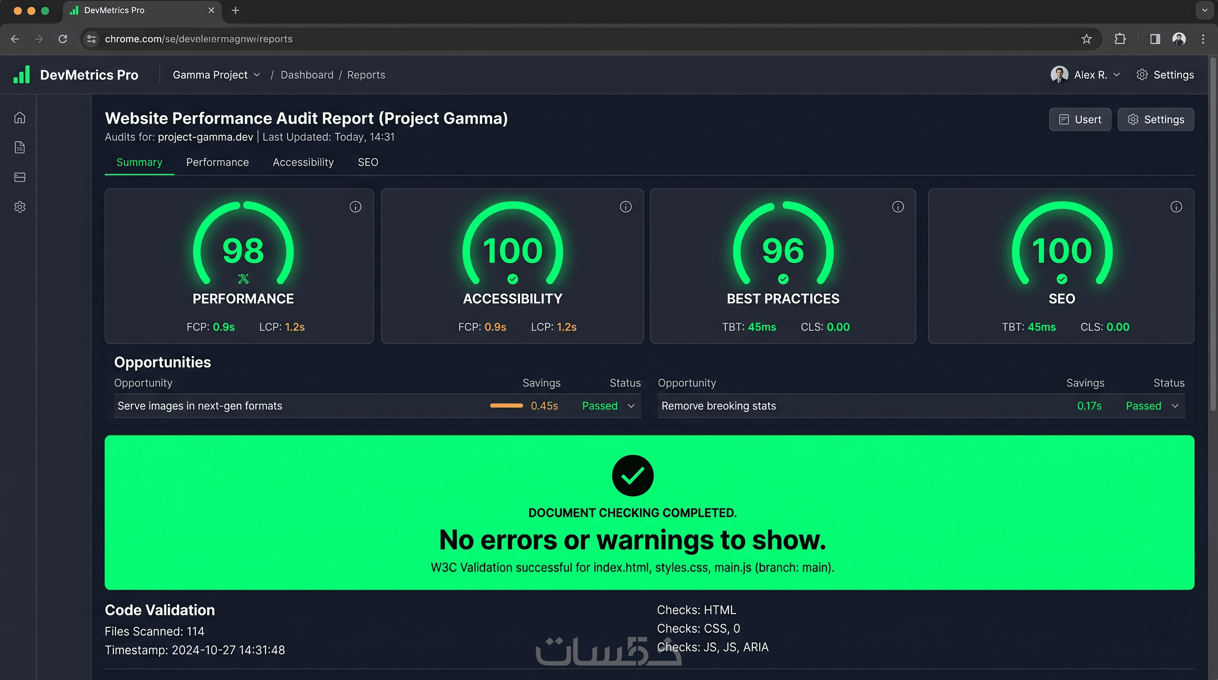Open the document reports icon in the sidebar
The height and width of the screenshot is (680, 1218).
coord(19,147)
